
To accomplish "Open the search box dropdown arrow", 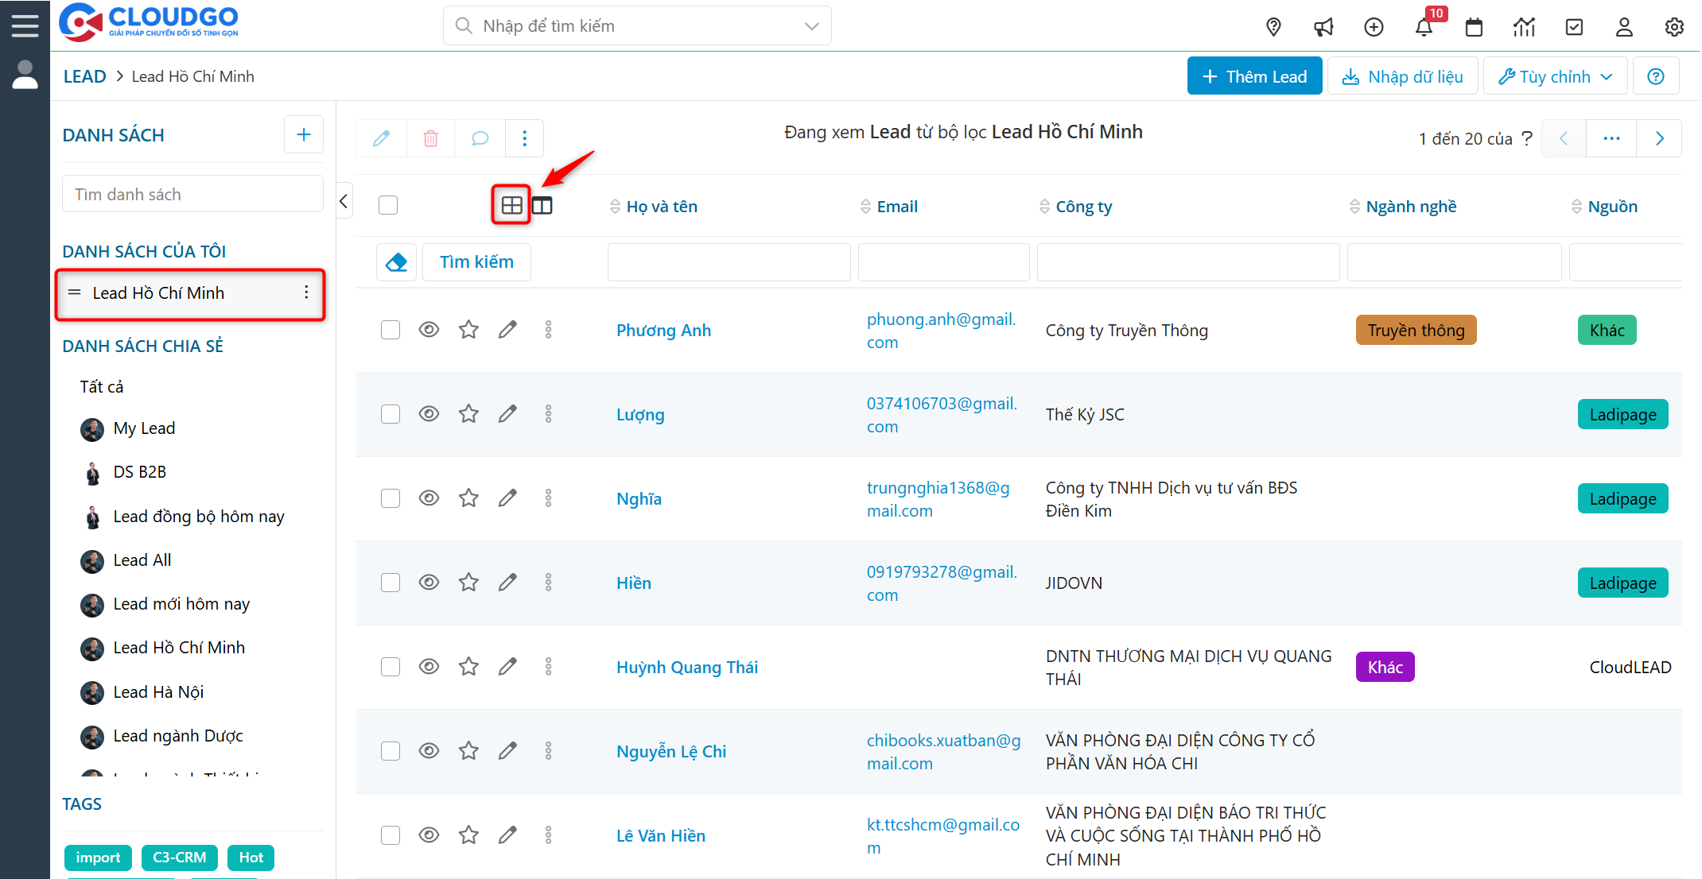I will 811,26.
